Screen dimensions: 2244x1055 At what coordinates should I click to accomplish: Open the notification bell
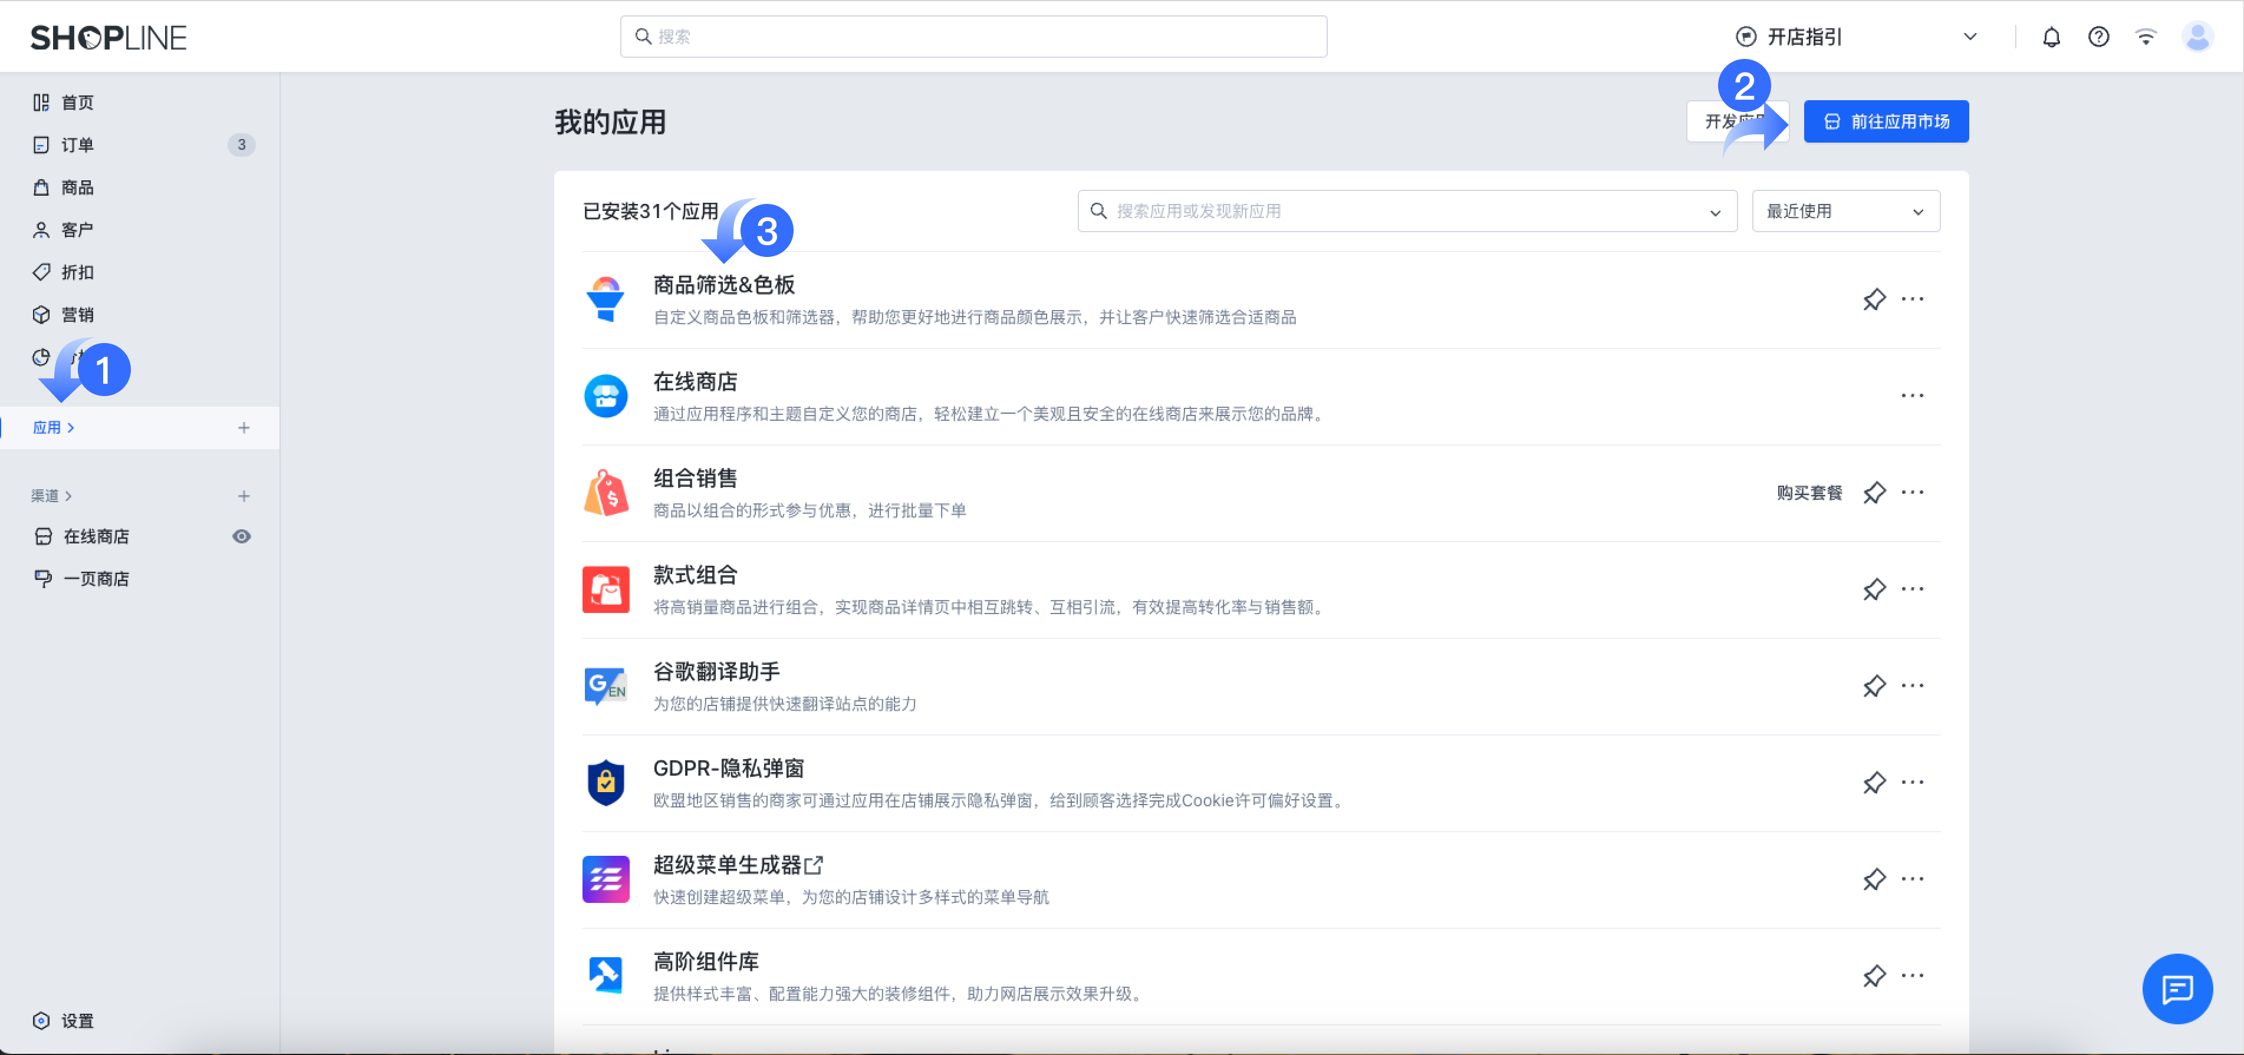[2051, 37]
